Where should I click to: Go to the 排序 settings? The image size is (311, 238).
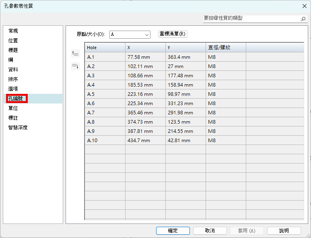[x=13, y=79]
